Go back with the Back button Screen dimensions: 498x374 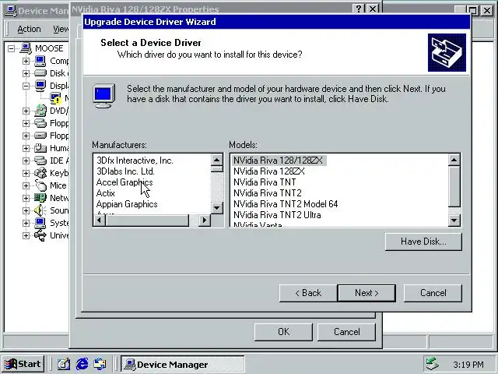click(308, 293)
